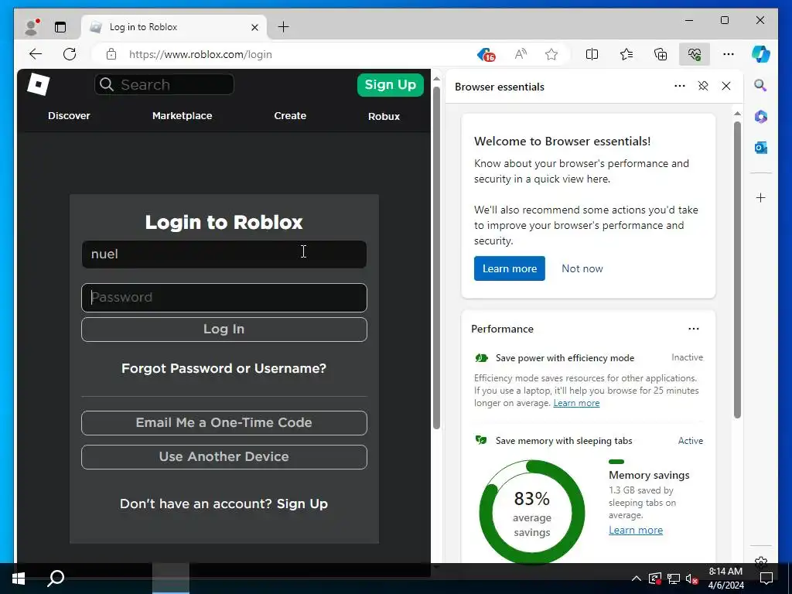Click the network tray icon

(674, 579)
